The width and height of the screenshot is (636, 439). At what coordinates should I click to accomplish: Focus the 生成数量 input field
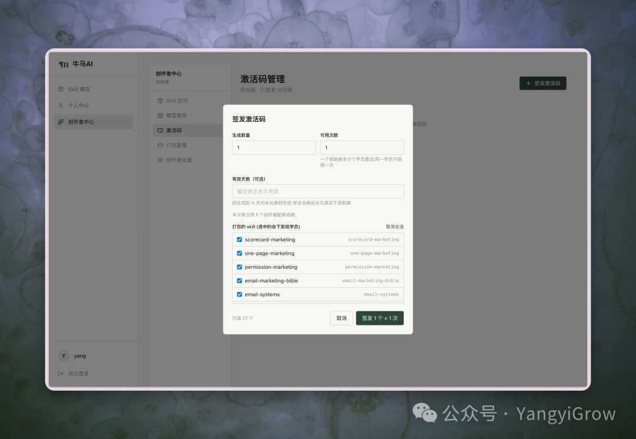[274, 148]
